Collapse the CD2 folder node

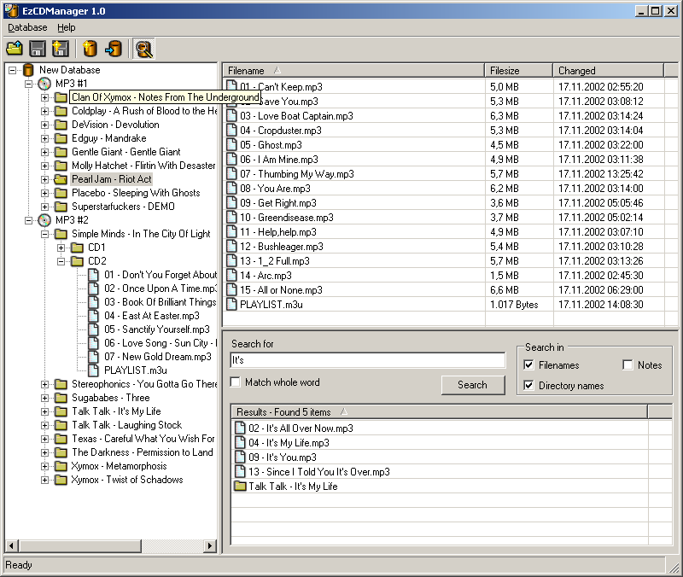tap(61, 261)
